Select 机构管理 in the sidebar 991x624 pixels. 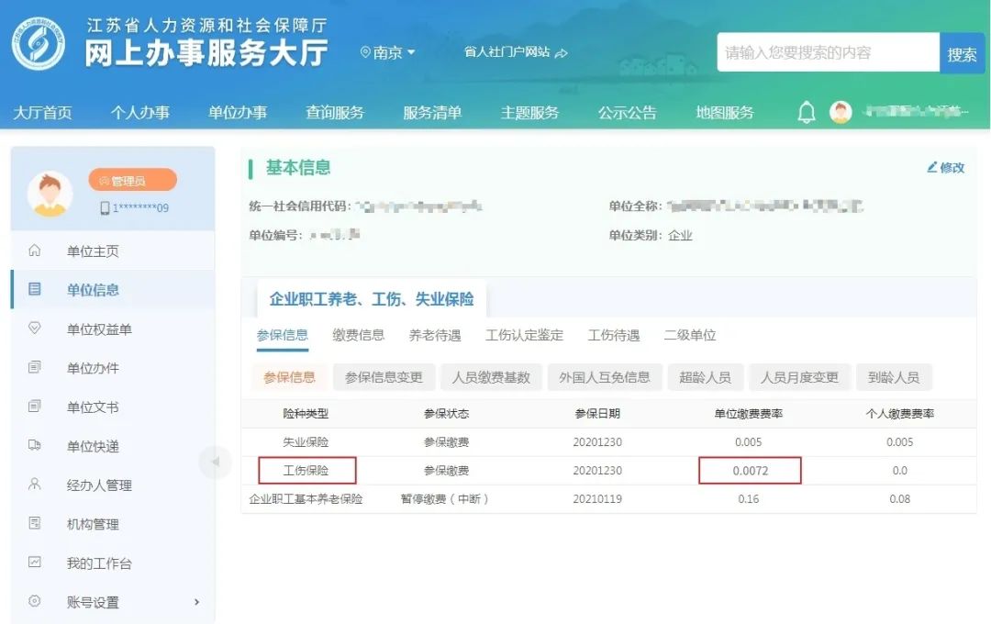click(93, 524)
